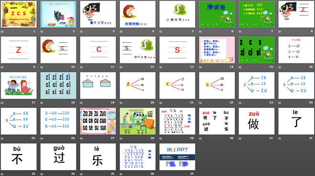The width and height of the screenshot is (315, 176).
Task: Click the animation star under slide 25
Action: pyautogui.click(x=2, y=138)
